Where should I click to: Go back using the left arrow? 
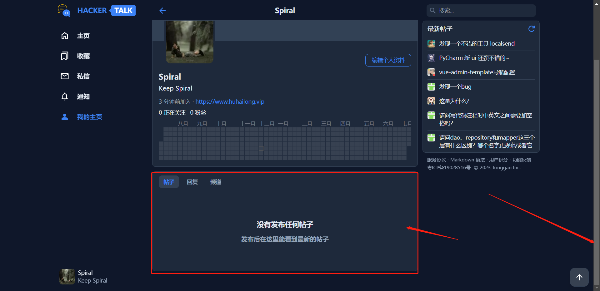pyautogui.click(x=162, y=11)
